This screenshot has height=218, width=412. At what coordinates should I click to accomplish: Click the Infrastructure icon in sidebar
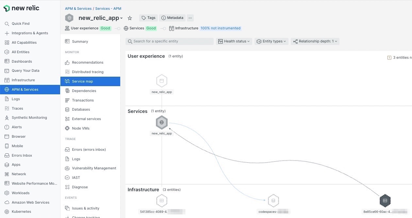7,80
